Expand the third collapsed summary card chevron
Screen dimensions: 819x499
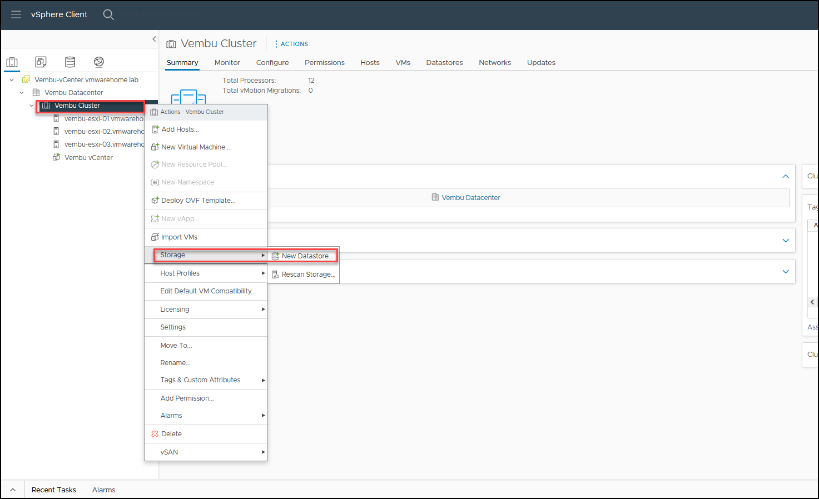pyautogui.click(x=786, y=272)
